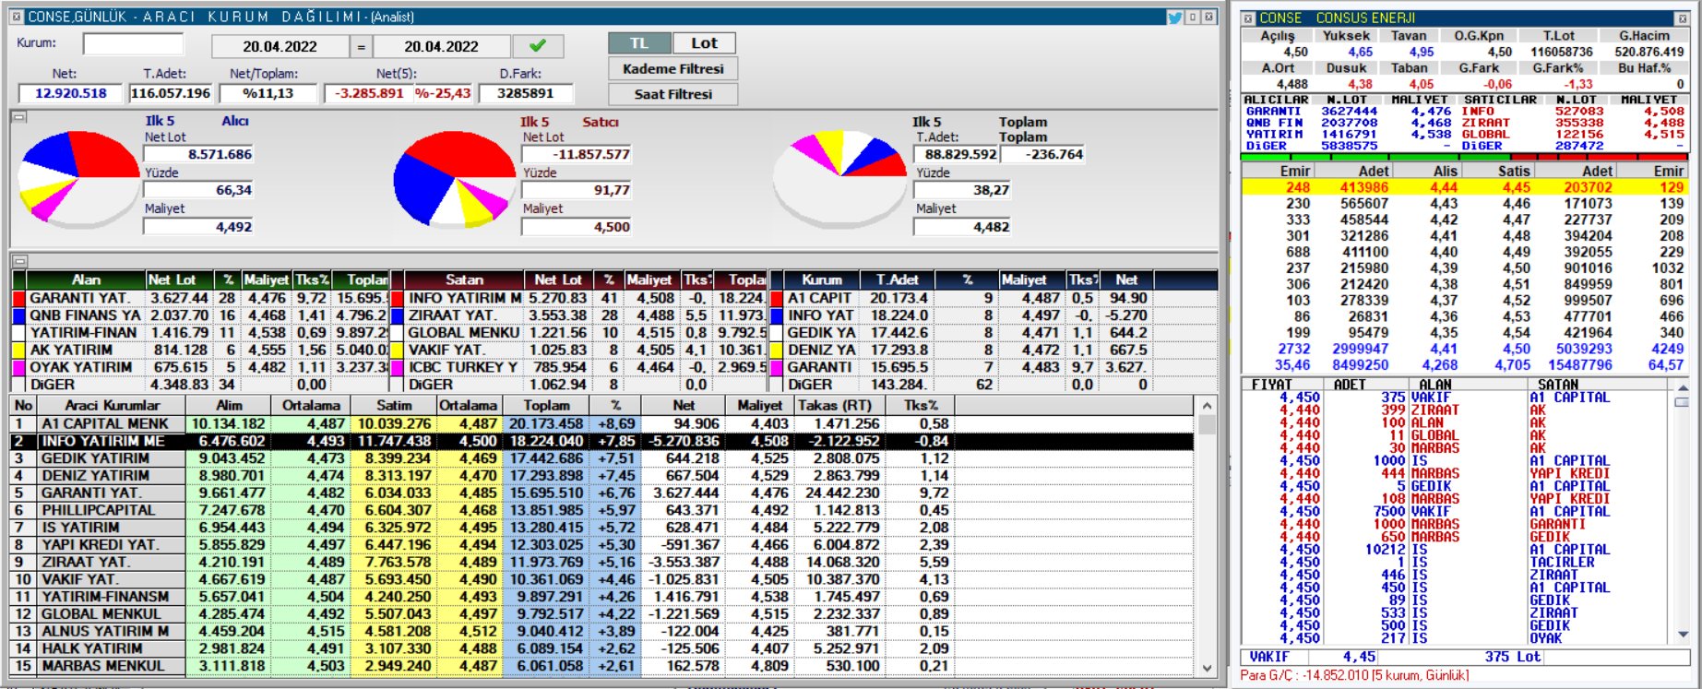Sort main table by Toplam column
1702x689 pixels.
[547, 405]
